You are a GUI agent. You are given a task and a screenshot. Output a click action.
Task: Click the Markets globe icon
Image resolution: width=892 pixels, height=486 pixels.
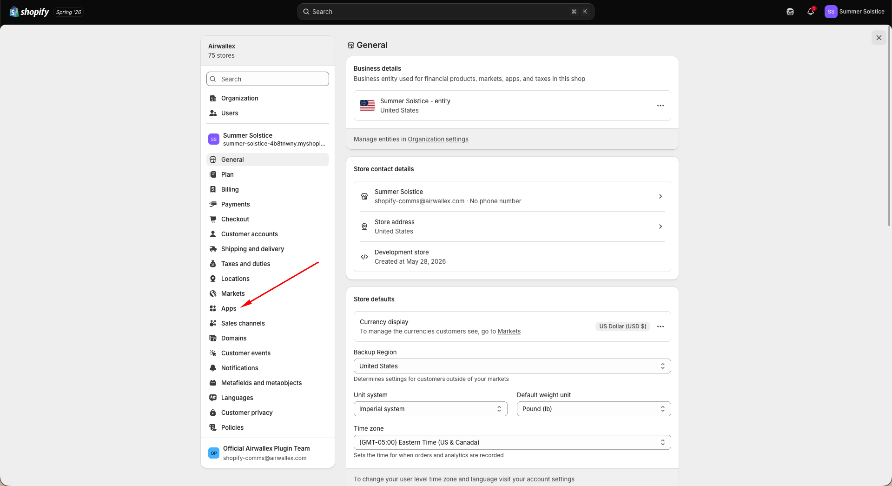pyautogui.click(x=213, y=293)
